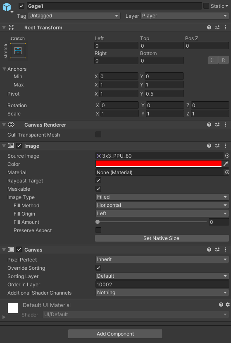Expand the Default UI Material foldout
Screen dimensions: 231x343
4,317
